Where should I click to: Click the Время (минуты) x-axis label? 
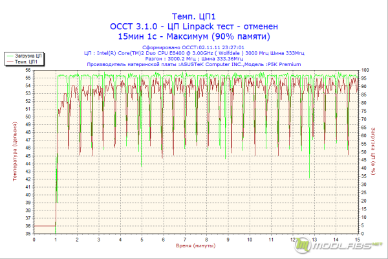coord(196,245)
